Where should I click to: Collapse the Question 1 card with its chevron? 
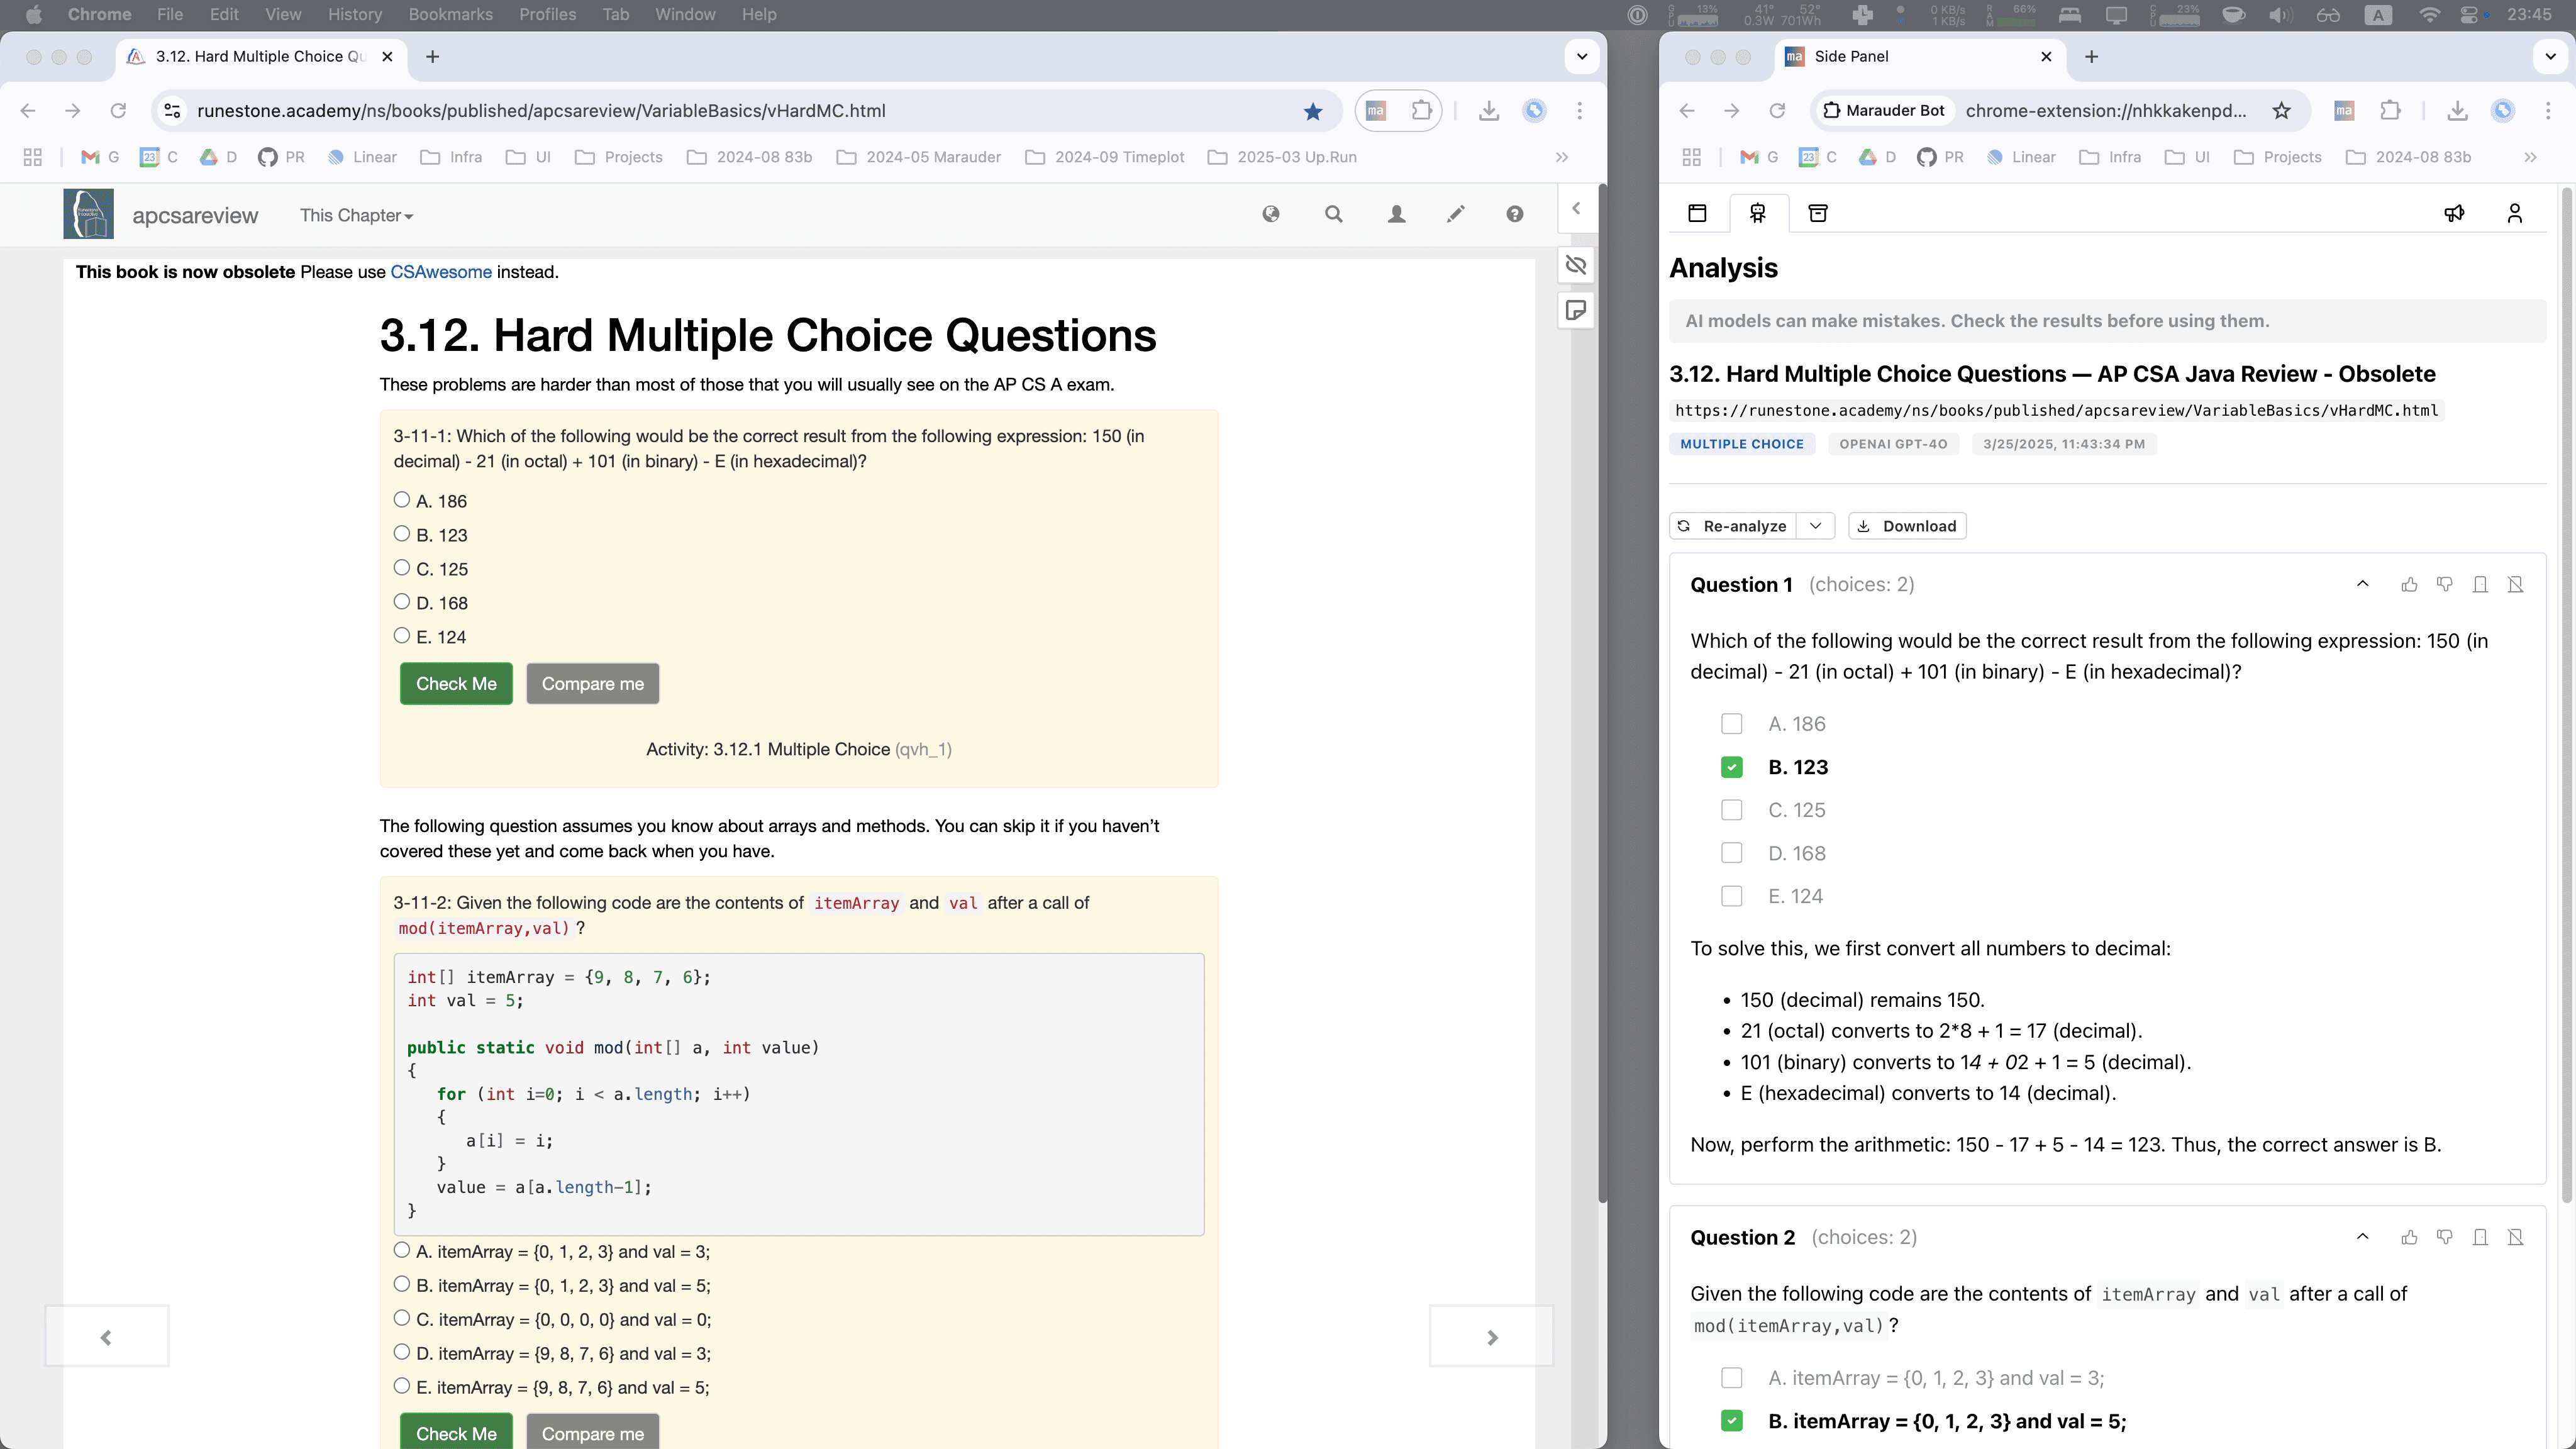(x=2363, y=584)
